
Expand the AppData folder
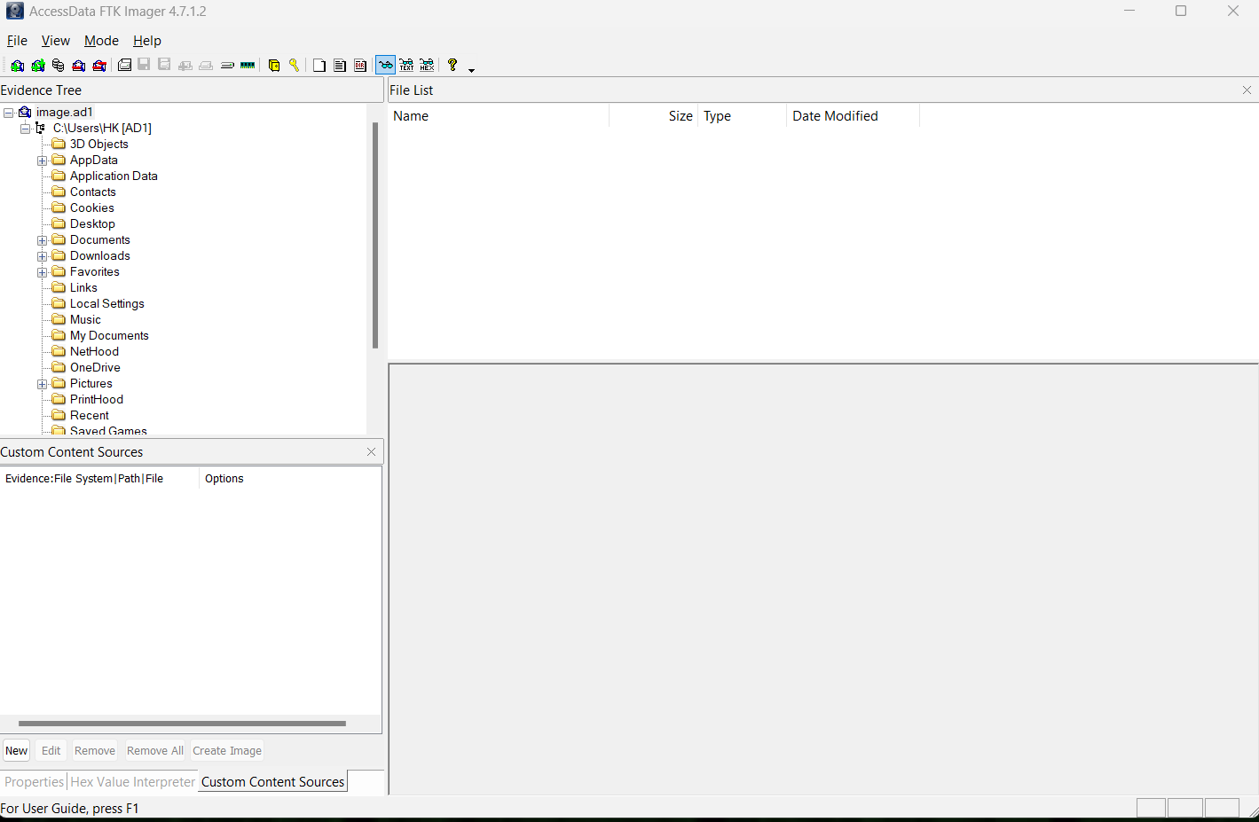[x=42, y=160]
